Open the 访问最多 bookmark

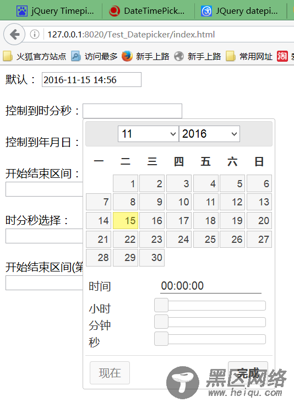(94, 56)
